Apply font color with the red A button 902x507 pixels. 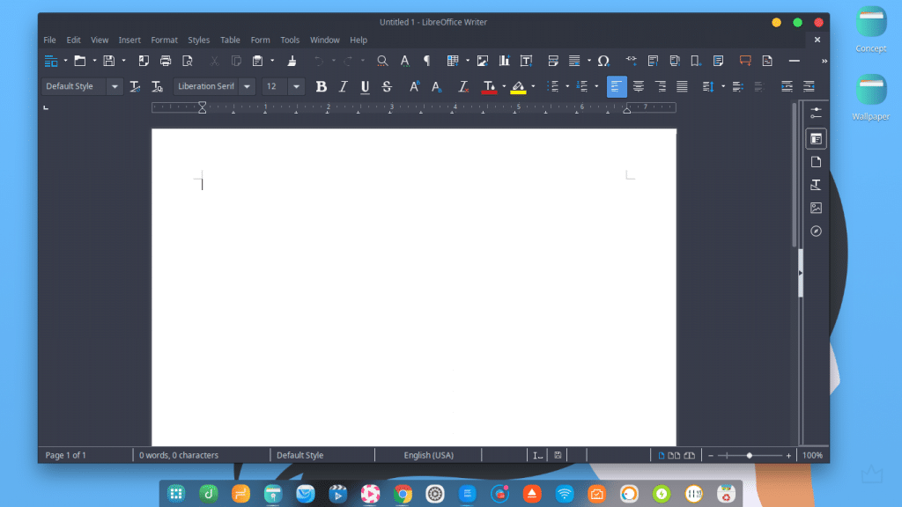coord(489,87)
